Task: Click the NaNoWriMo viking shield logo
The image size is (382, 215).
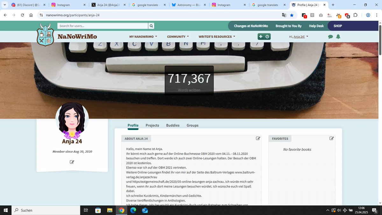Action: pyautogui.click(x=45, y=34)
